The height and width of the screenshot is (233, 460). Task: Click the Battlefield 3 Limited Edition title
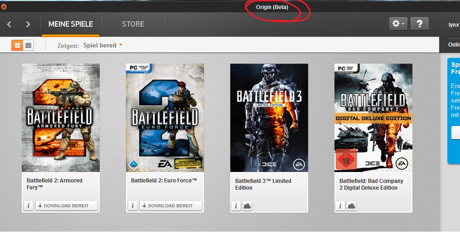pyautogui.click(x=263, y=184)
